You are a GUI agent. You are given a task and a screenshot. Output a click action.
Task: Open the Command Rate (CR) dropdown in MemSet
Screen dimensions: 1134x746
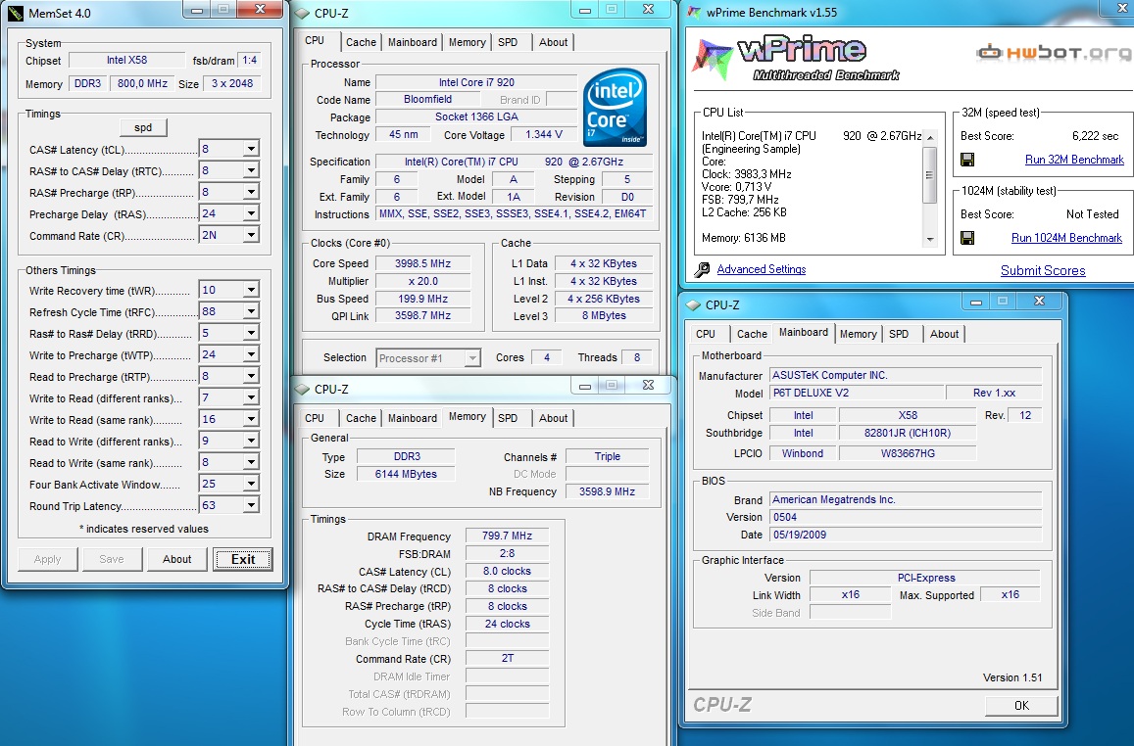coord(250,235)
